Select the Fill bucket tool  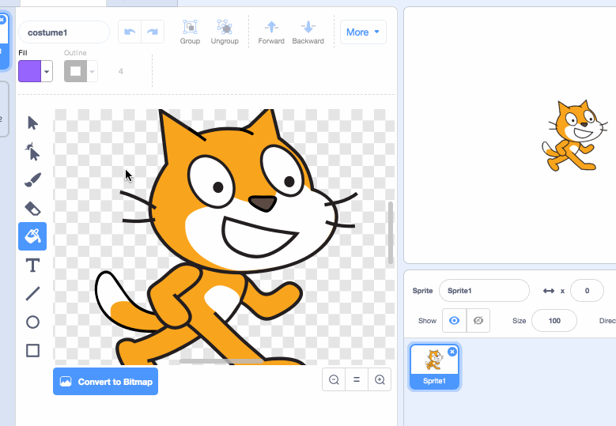[32, 236]
